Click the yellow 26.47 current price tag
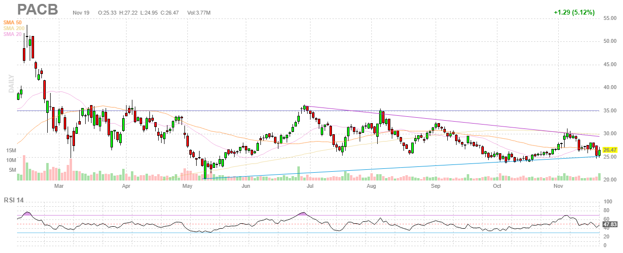 (609, 150)
